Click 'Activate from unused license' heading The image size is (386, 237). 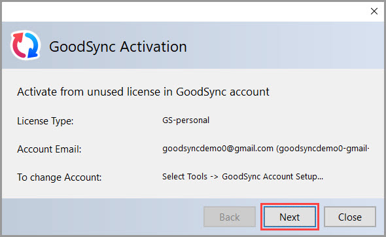point(143,92)
